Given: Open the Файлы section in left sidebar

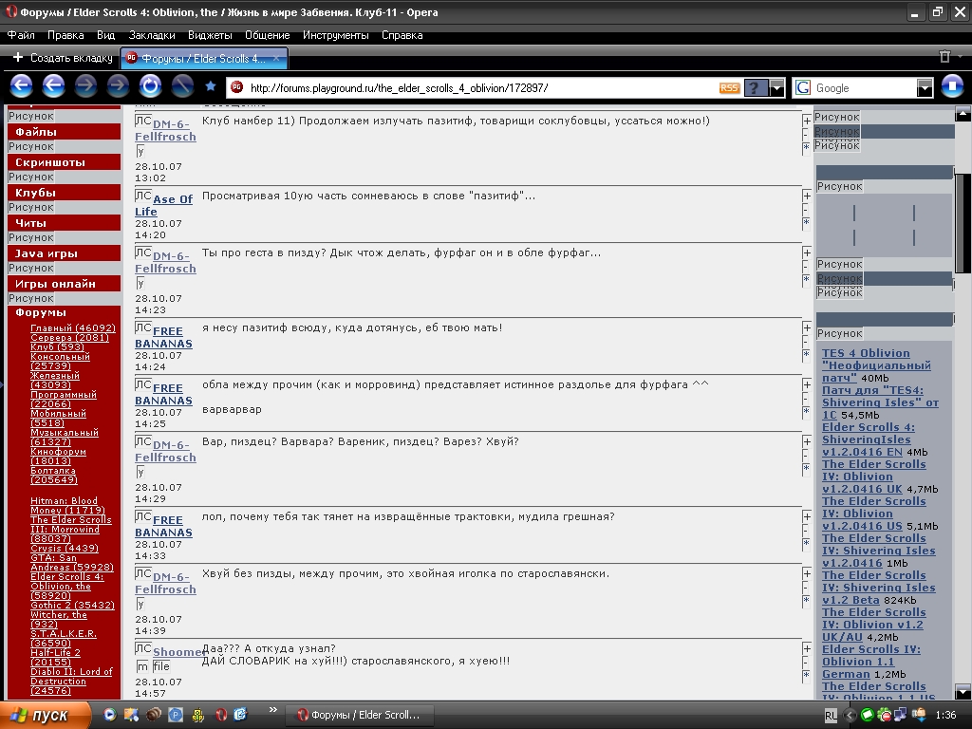Looking at the screenshot, I should (64, 131).
